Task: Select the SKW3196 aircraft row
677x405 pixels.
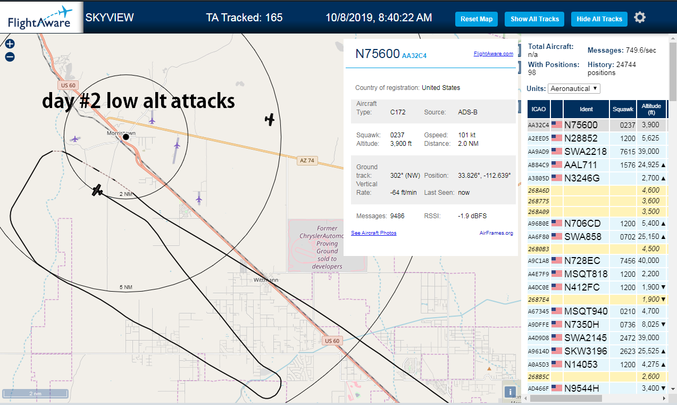Action: pyautogui.click(x=597, y=351)
